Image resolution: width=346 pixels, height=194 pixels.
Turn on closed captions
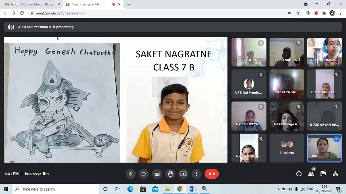pos(157,174)
